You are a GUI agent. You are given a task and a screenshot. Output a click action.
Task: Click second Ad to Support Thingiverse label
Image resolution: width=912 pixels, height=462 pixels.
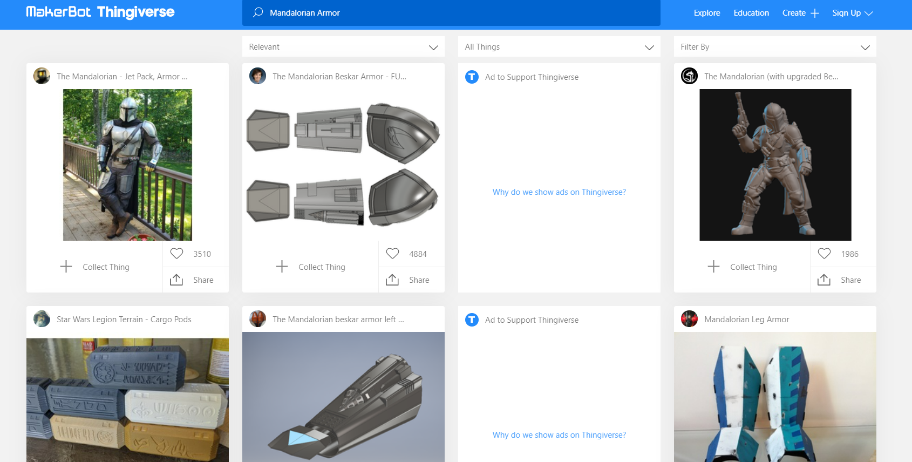click(x=532, y=320)
